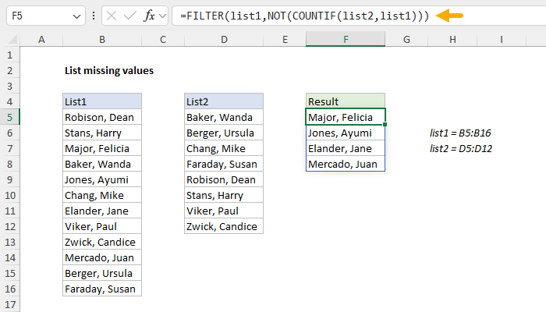The image size is (546, 312).
Task: Select row 1 header
Action: 9,55
